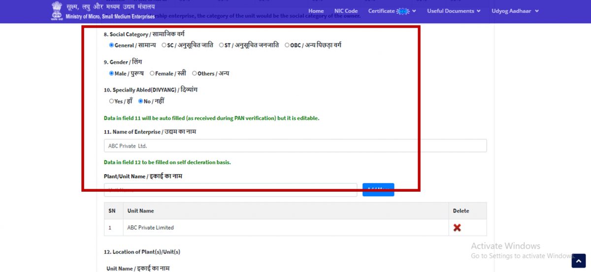Click the Name of Enterprise text field

295,146
